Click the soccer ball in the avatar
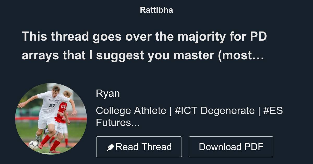The image size is (313, 164). click(x=33, y=145)
